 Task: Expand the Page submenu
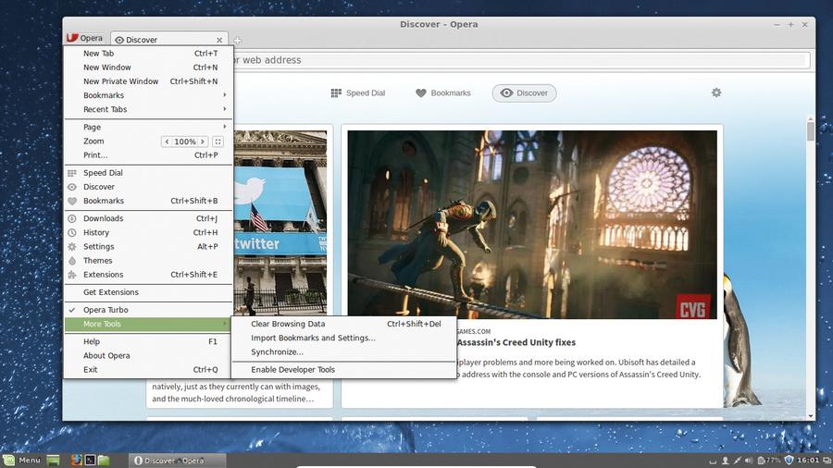point(149,127)
